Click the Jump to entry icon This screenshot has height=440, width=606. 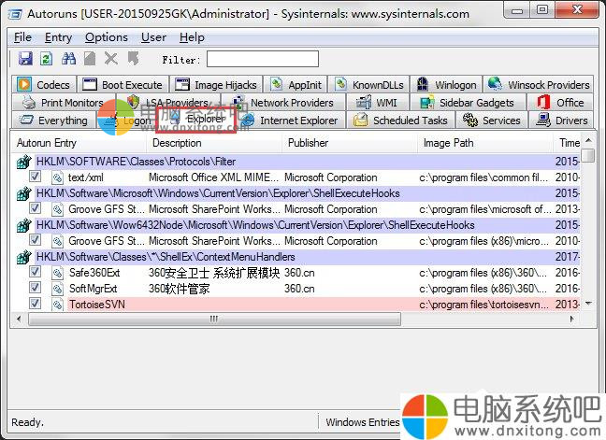pyautogui.click(x=134, y=59)
